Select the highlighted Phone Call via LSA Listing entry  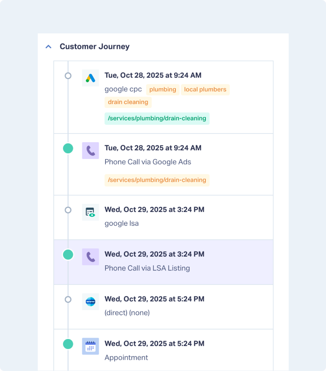148,268
